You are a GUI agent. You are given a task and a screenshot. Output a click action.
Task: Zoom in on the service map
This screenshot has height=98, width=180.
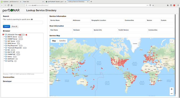coord(172,89)
